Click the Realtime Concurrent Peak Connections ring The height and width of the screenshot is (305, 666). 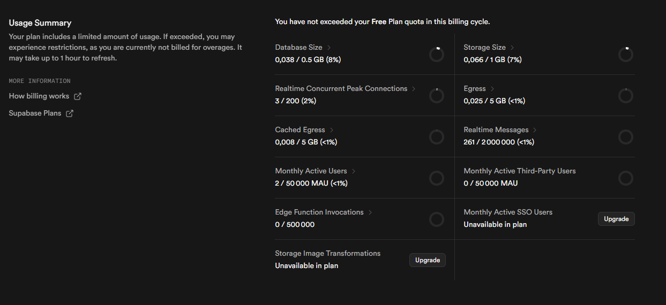pos(437,96)
